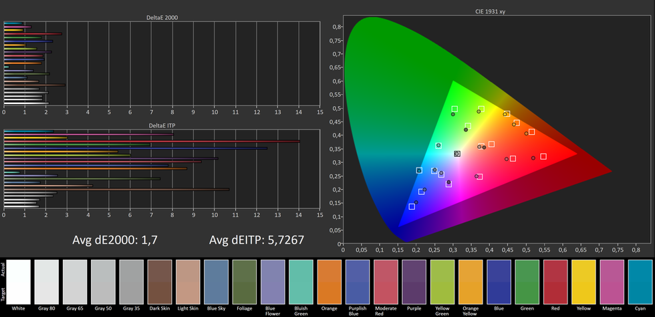Choose the Bluish Green swatch
Image resolution: width=655 pixels, height=317 pixels.
(301, 282)
